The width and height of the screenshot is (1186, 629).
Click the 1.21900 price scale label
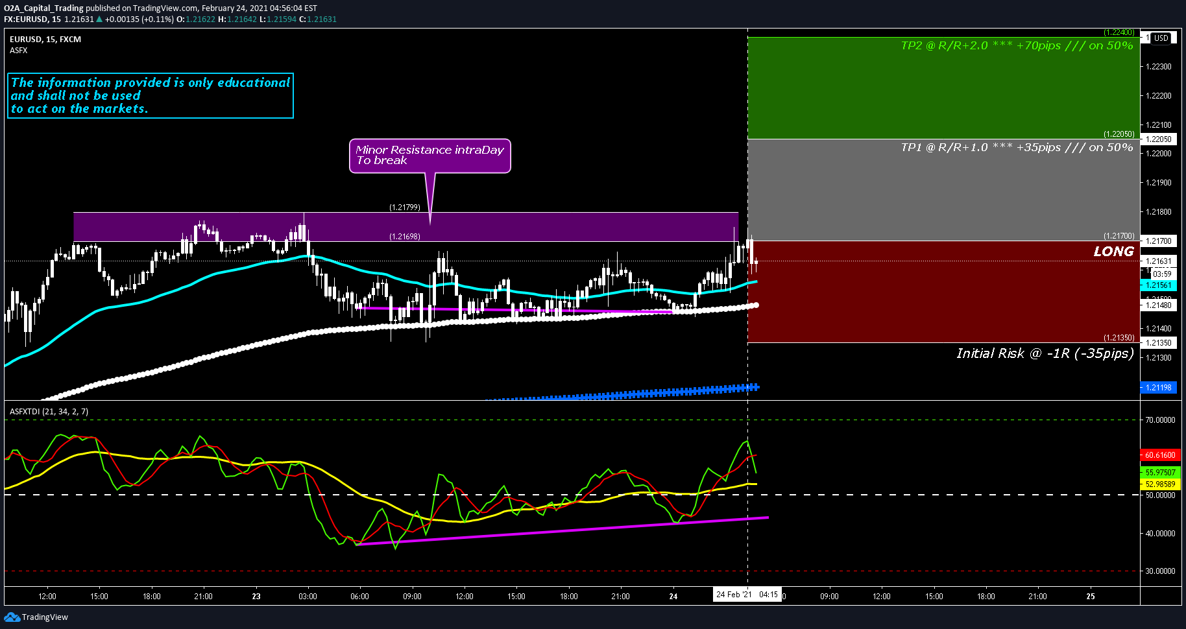point(1159,183)
